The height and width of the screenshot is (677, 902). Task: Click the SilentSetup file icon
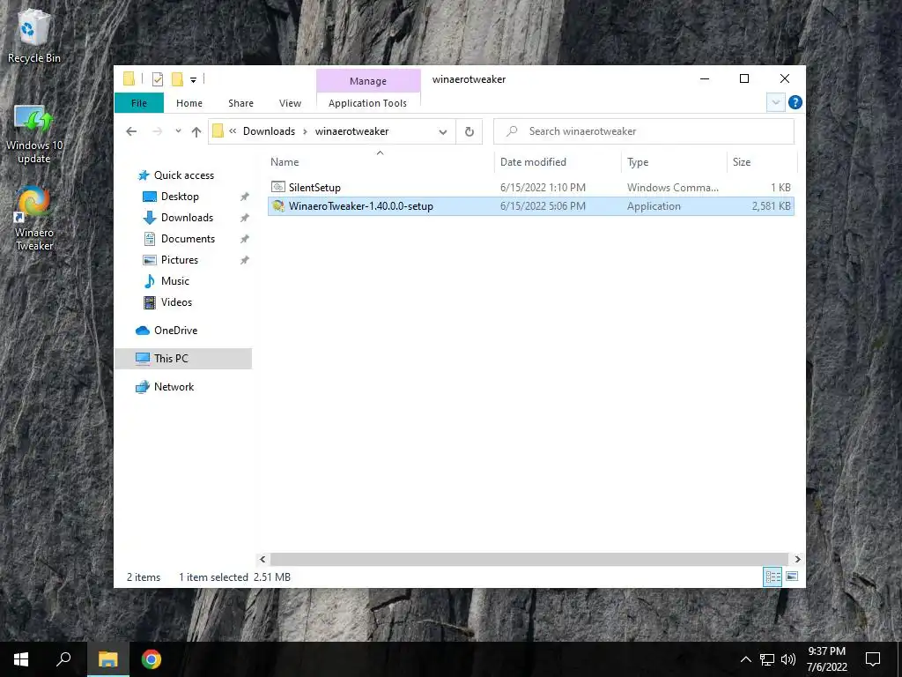click(x=278, y=187)
